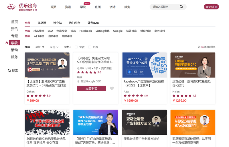Viewport: 229px width, 147px height.
Task: Click the sidebar 搜索 magnifier icon
Action: 9,71
